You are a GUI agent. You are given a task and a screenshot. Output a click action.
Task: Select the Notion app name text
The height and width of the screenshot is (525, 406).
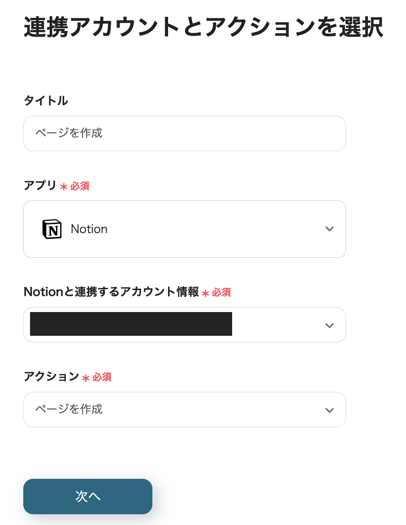pyautogui.click(x=89, y=229)
